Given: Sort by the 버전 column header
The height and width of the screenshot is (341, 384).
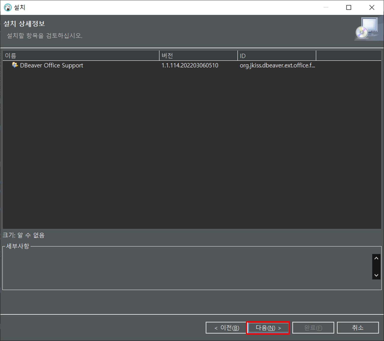Looking at the screenshot, I should 198,56.
